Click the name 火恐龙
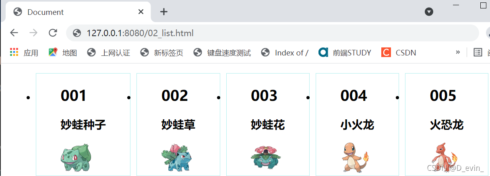 (x=447, y=125)
